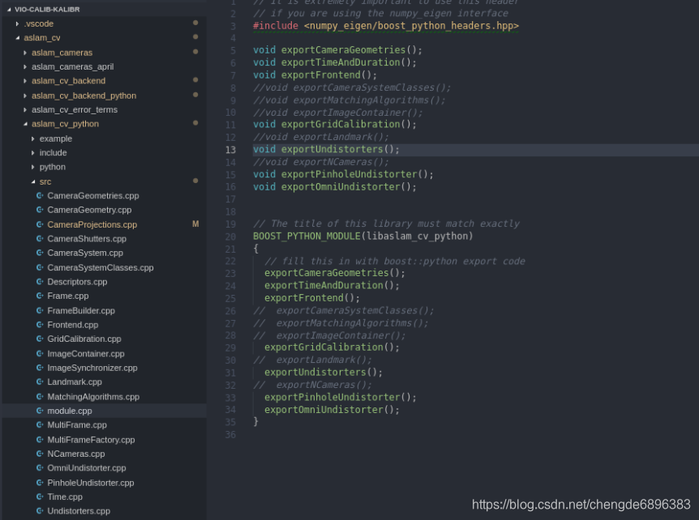This screenshot has height=520, width=699.
Task: Click the C++ icon of CameraShutters.cpp
Action: [x=40, y=239]
